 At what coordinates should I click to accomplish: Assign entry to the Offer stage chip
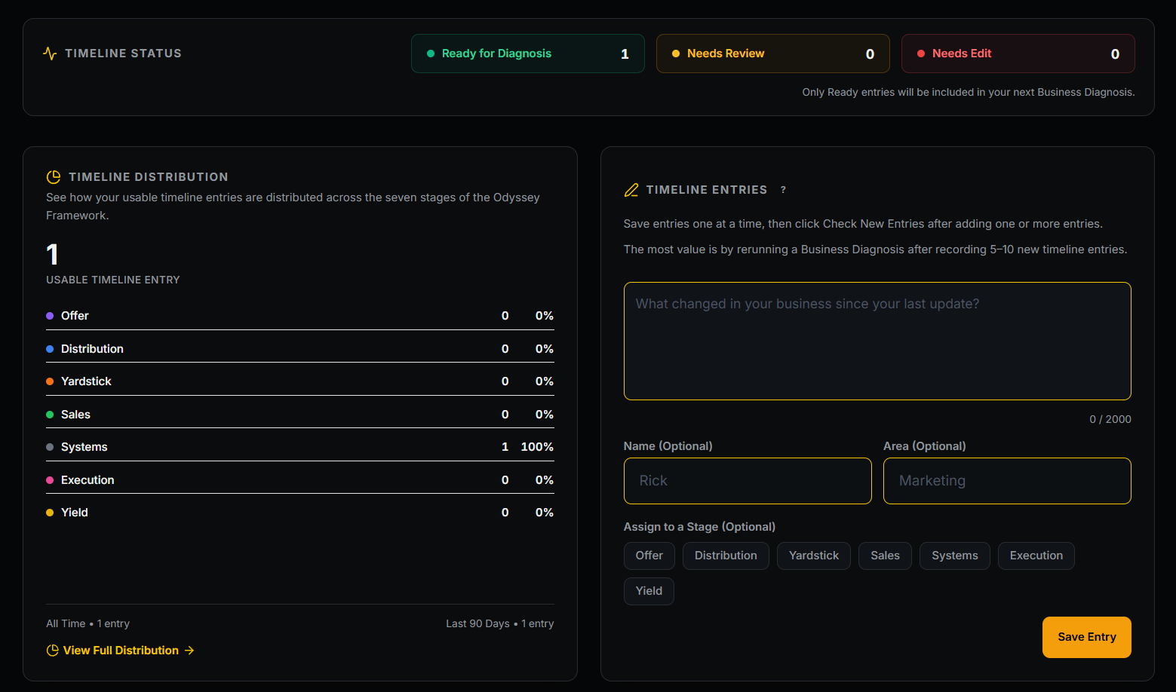pos(649,556)
